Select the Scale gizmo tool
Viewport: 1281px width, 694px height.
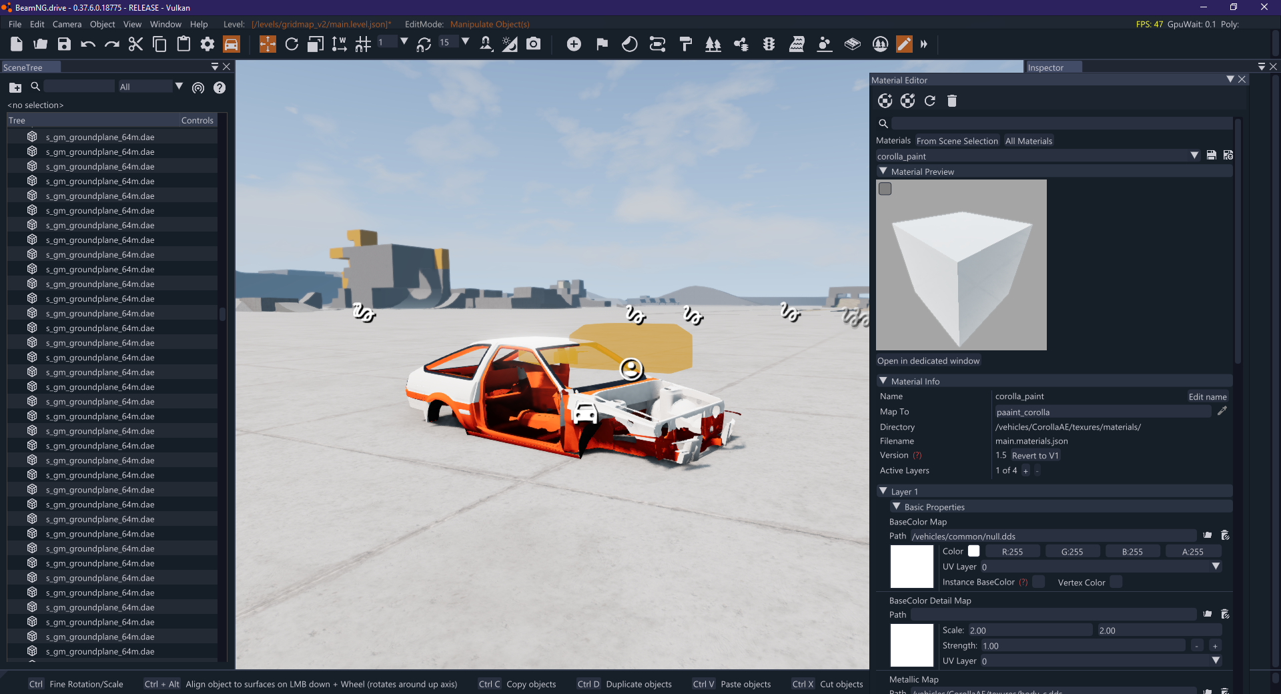pos(316,44)
